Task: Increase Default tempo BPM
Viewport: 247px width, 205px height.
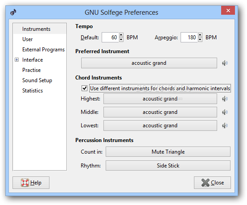Action: click(121, 35)
